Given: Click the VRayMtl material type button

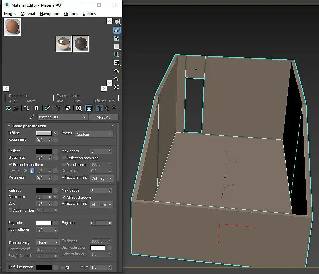Looking at the screenshot, I should (x=104, y=117).
